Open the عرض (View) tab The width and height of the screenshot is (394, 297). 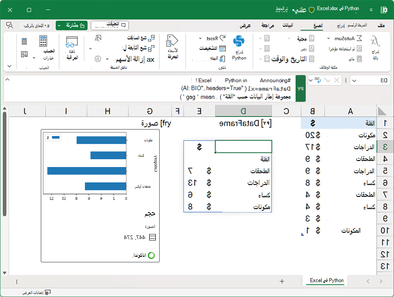tap(245, 25)
